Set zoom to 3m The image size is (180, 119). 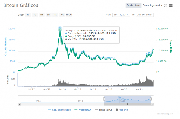pos(49,14)
